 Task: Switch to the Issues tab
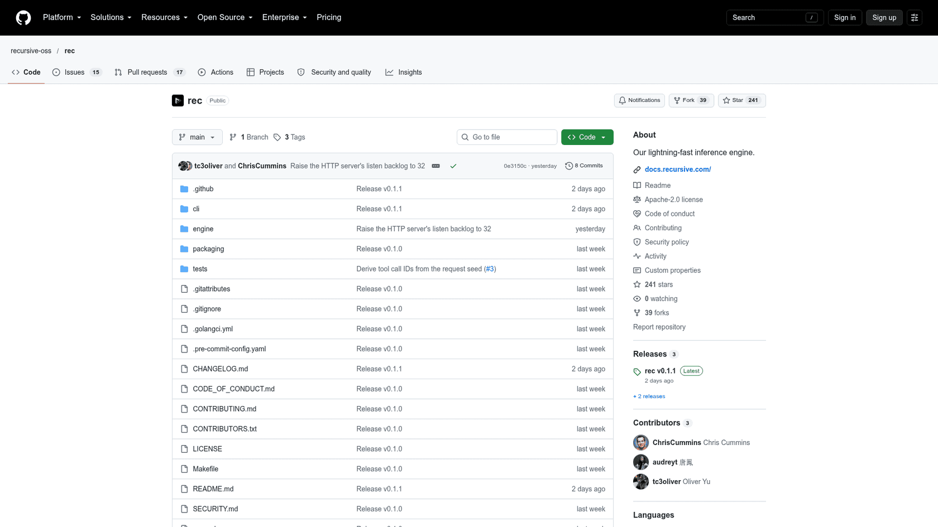[x=77, y=72]
